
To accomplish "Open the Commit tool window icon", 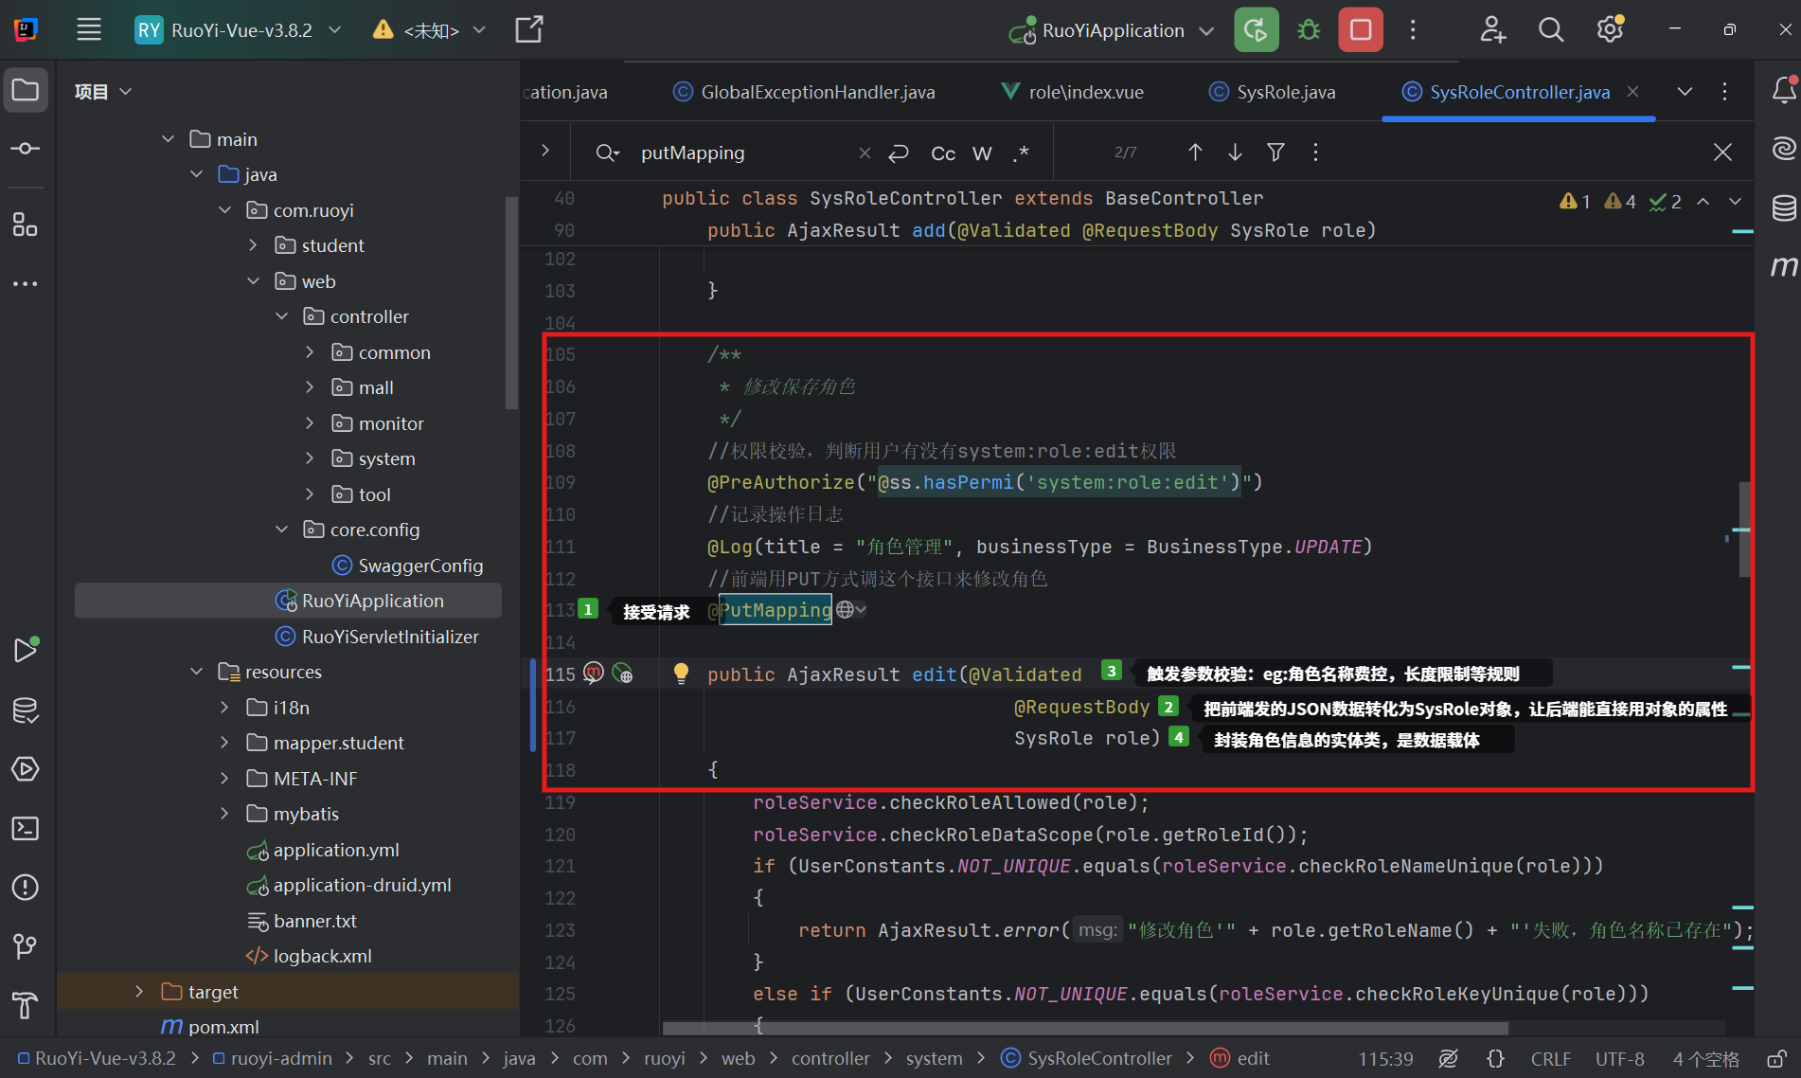I will [x=26, y=149].
